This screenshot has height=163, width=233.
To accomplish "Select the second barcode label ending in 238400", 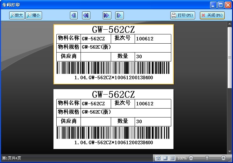I will 114,119.
